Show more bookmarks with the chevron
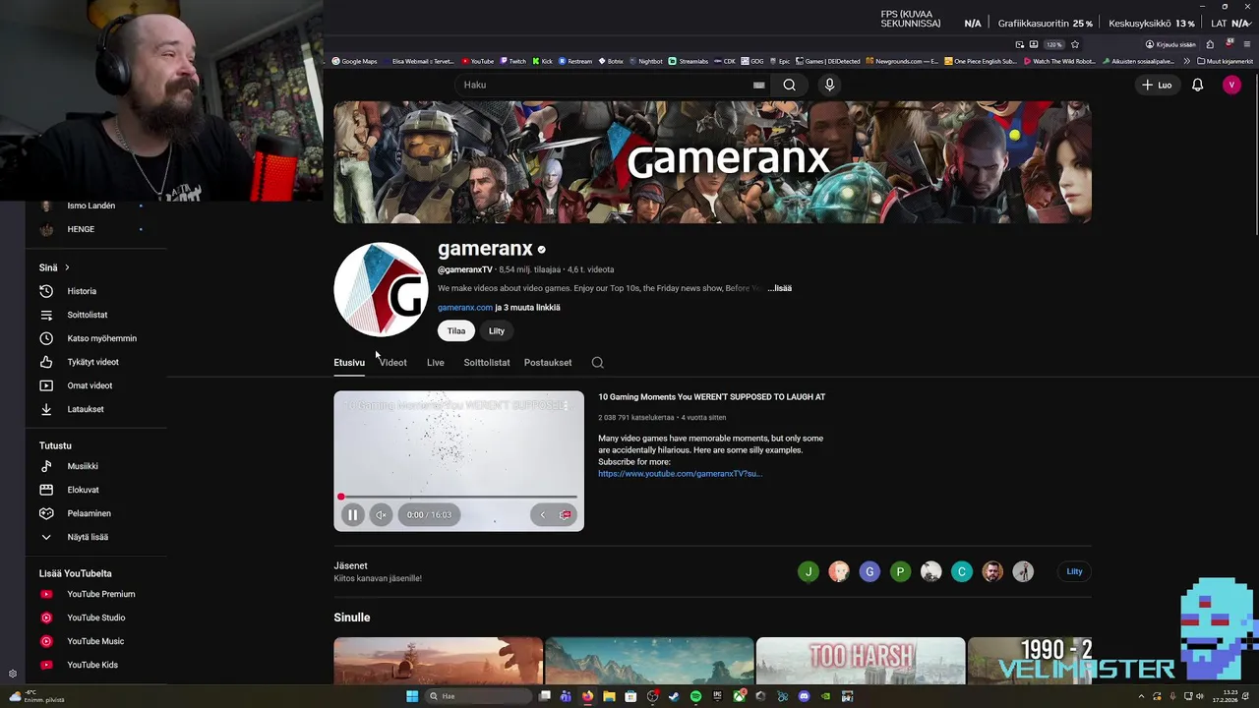The width and height of the screenshot is (1259, 708). coord(1185,61)
